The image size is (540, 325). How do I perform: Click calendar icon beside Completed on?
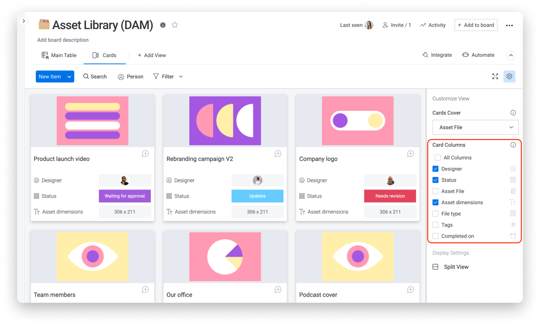click(513, 236)
